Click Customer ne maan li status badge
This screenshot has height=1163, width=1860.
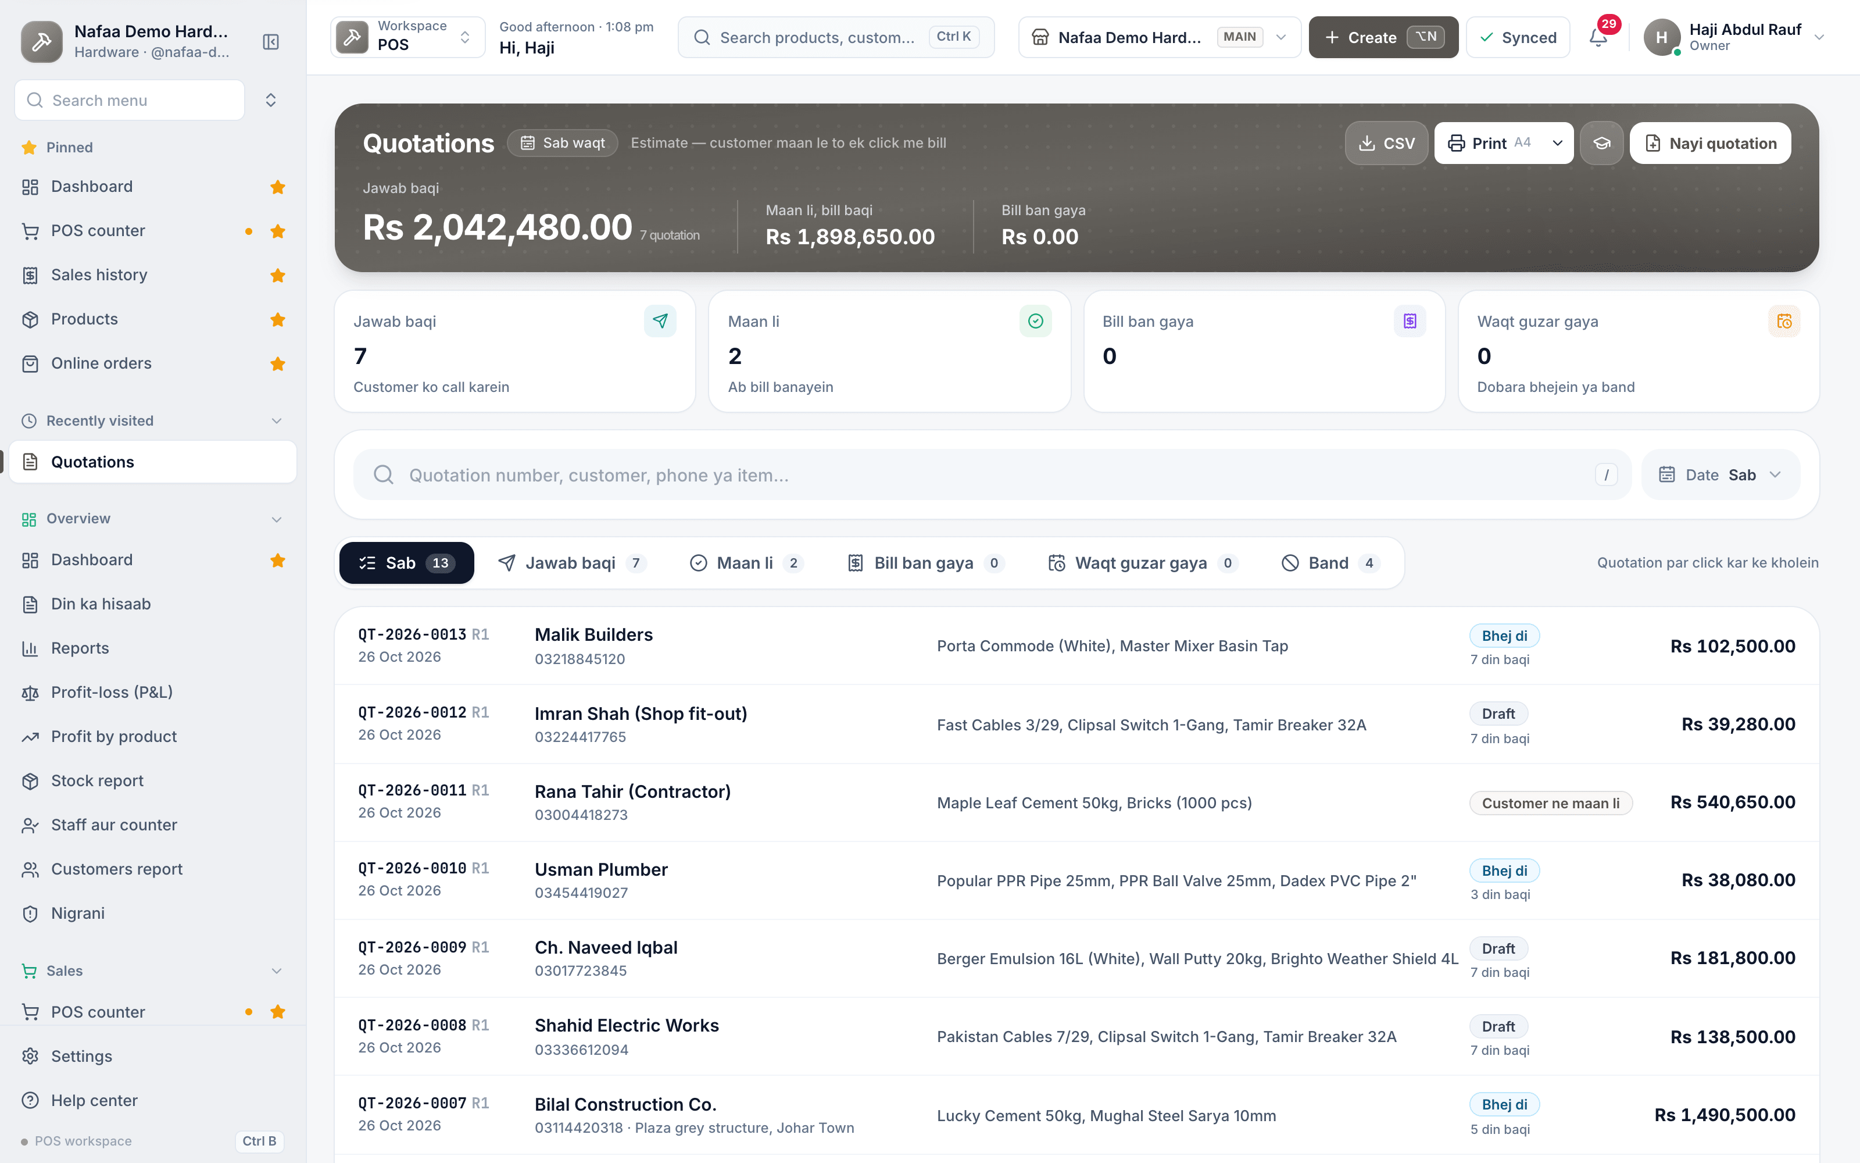[x=1550, y=803]
